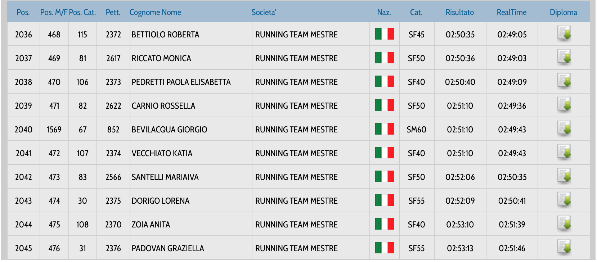The height and width of the screenshot is (262, 597).
Task: Download diploma for Bevilacqua Giorgio
Action: (x=564, y=129)
